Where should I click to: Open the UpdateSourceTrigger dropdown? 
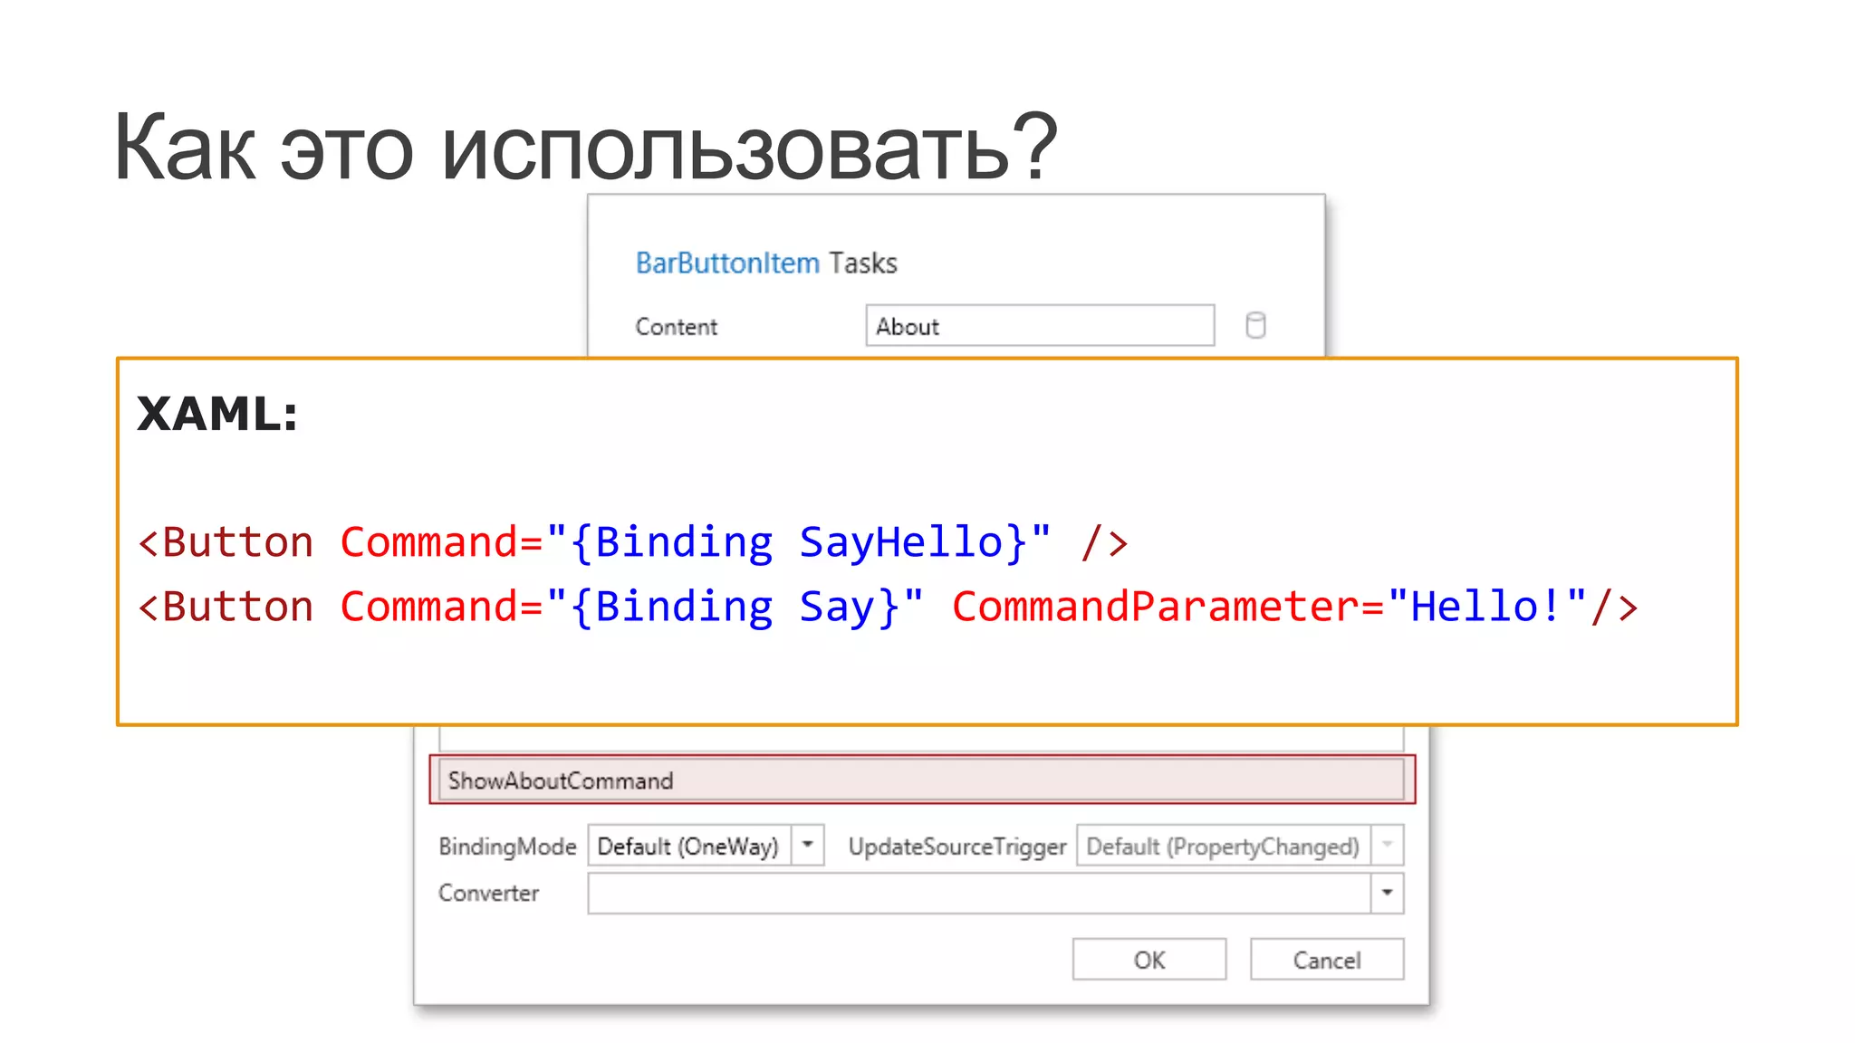coord(1387,846)
